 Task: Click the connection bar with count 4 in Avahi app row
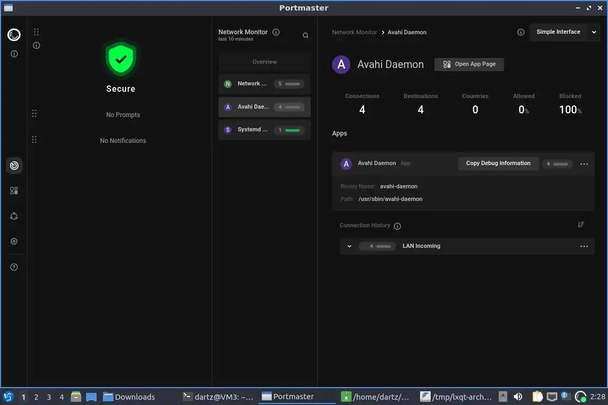click(x=557, y=164)
